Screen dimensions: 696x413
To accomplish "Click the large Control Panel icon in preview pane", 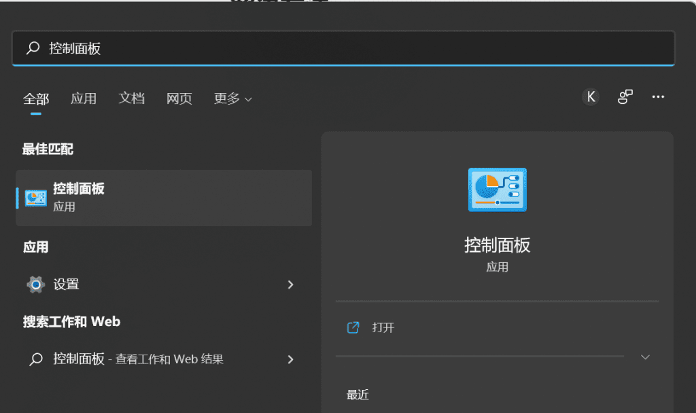I will click(x=497, y=190).
